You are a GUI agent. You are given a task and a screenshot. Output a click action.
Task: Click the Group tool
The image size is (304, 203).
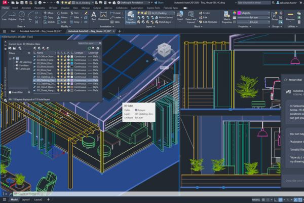pyautogui.click(x=275, y=16)
